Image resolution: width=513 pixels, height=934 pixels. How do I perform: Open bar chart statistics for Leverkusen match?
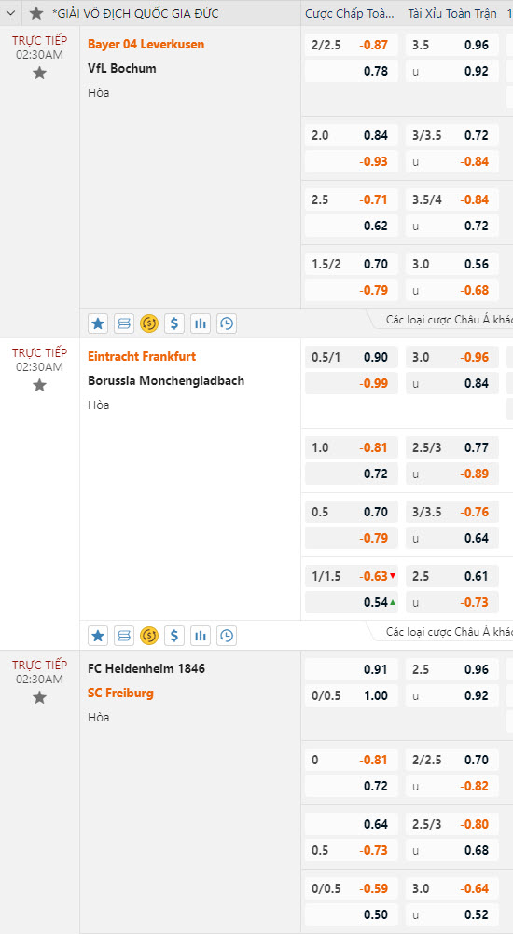pos(201,323)
